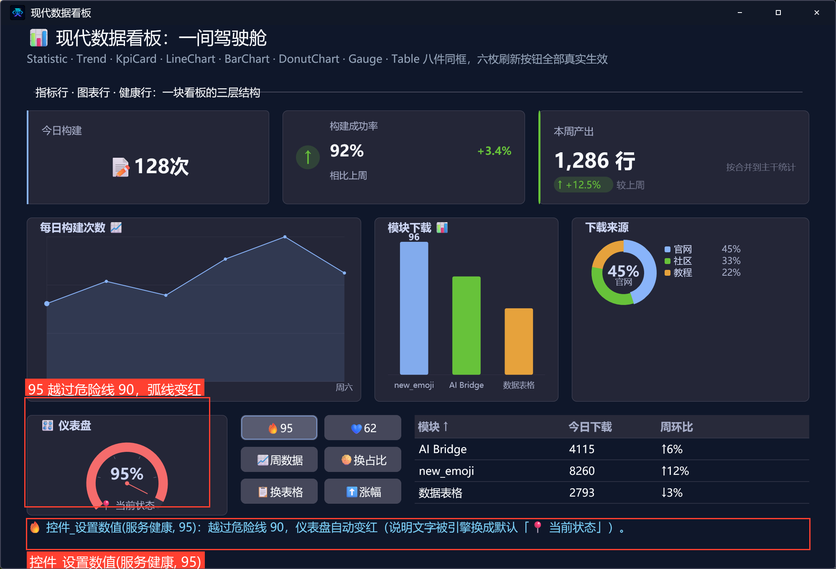Click the ↑12% cell for new_emoji

click(x=675, y=471)
